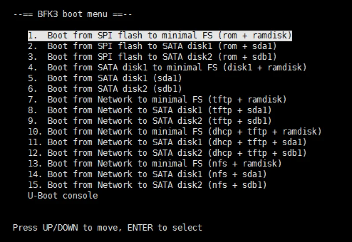Viewport: 352px width, 242px height.
Task: Select entry 11, dhcp + tftp + sda1
Action: pyautogui.click(x=167, y=142)
